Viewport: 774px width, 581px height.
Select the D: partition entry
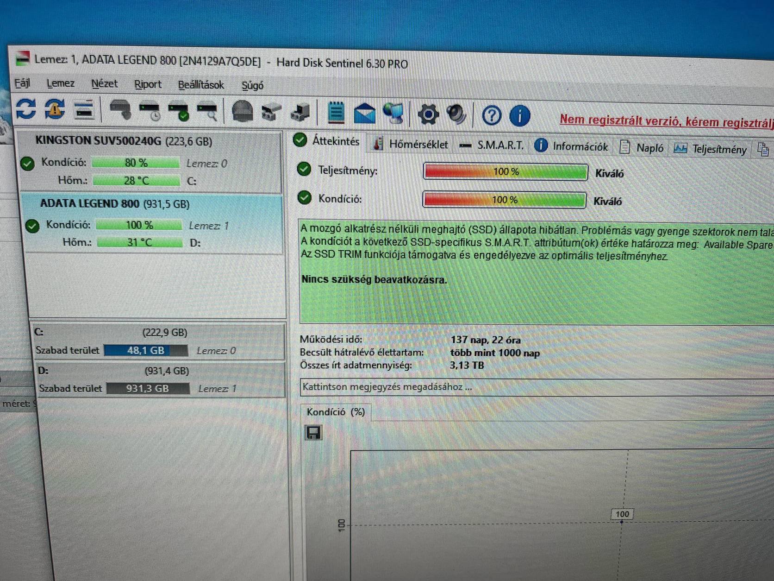point(161,380)
